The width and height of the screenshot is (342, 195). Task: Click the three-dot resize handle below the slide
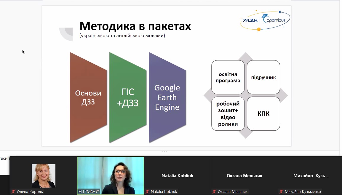[164, 151]
